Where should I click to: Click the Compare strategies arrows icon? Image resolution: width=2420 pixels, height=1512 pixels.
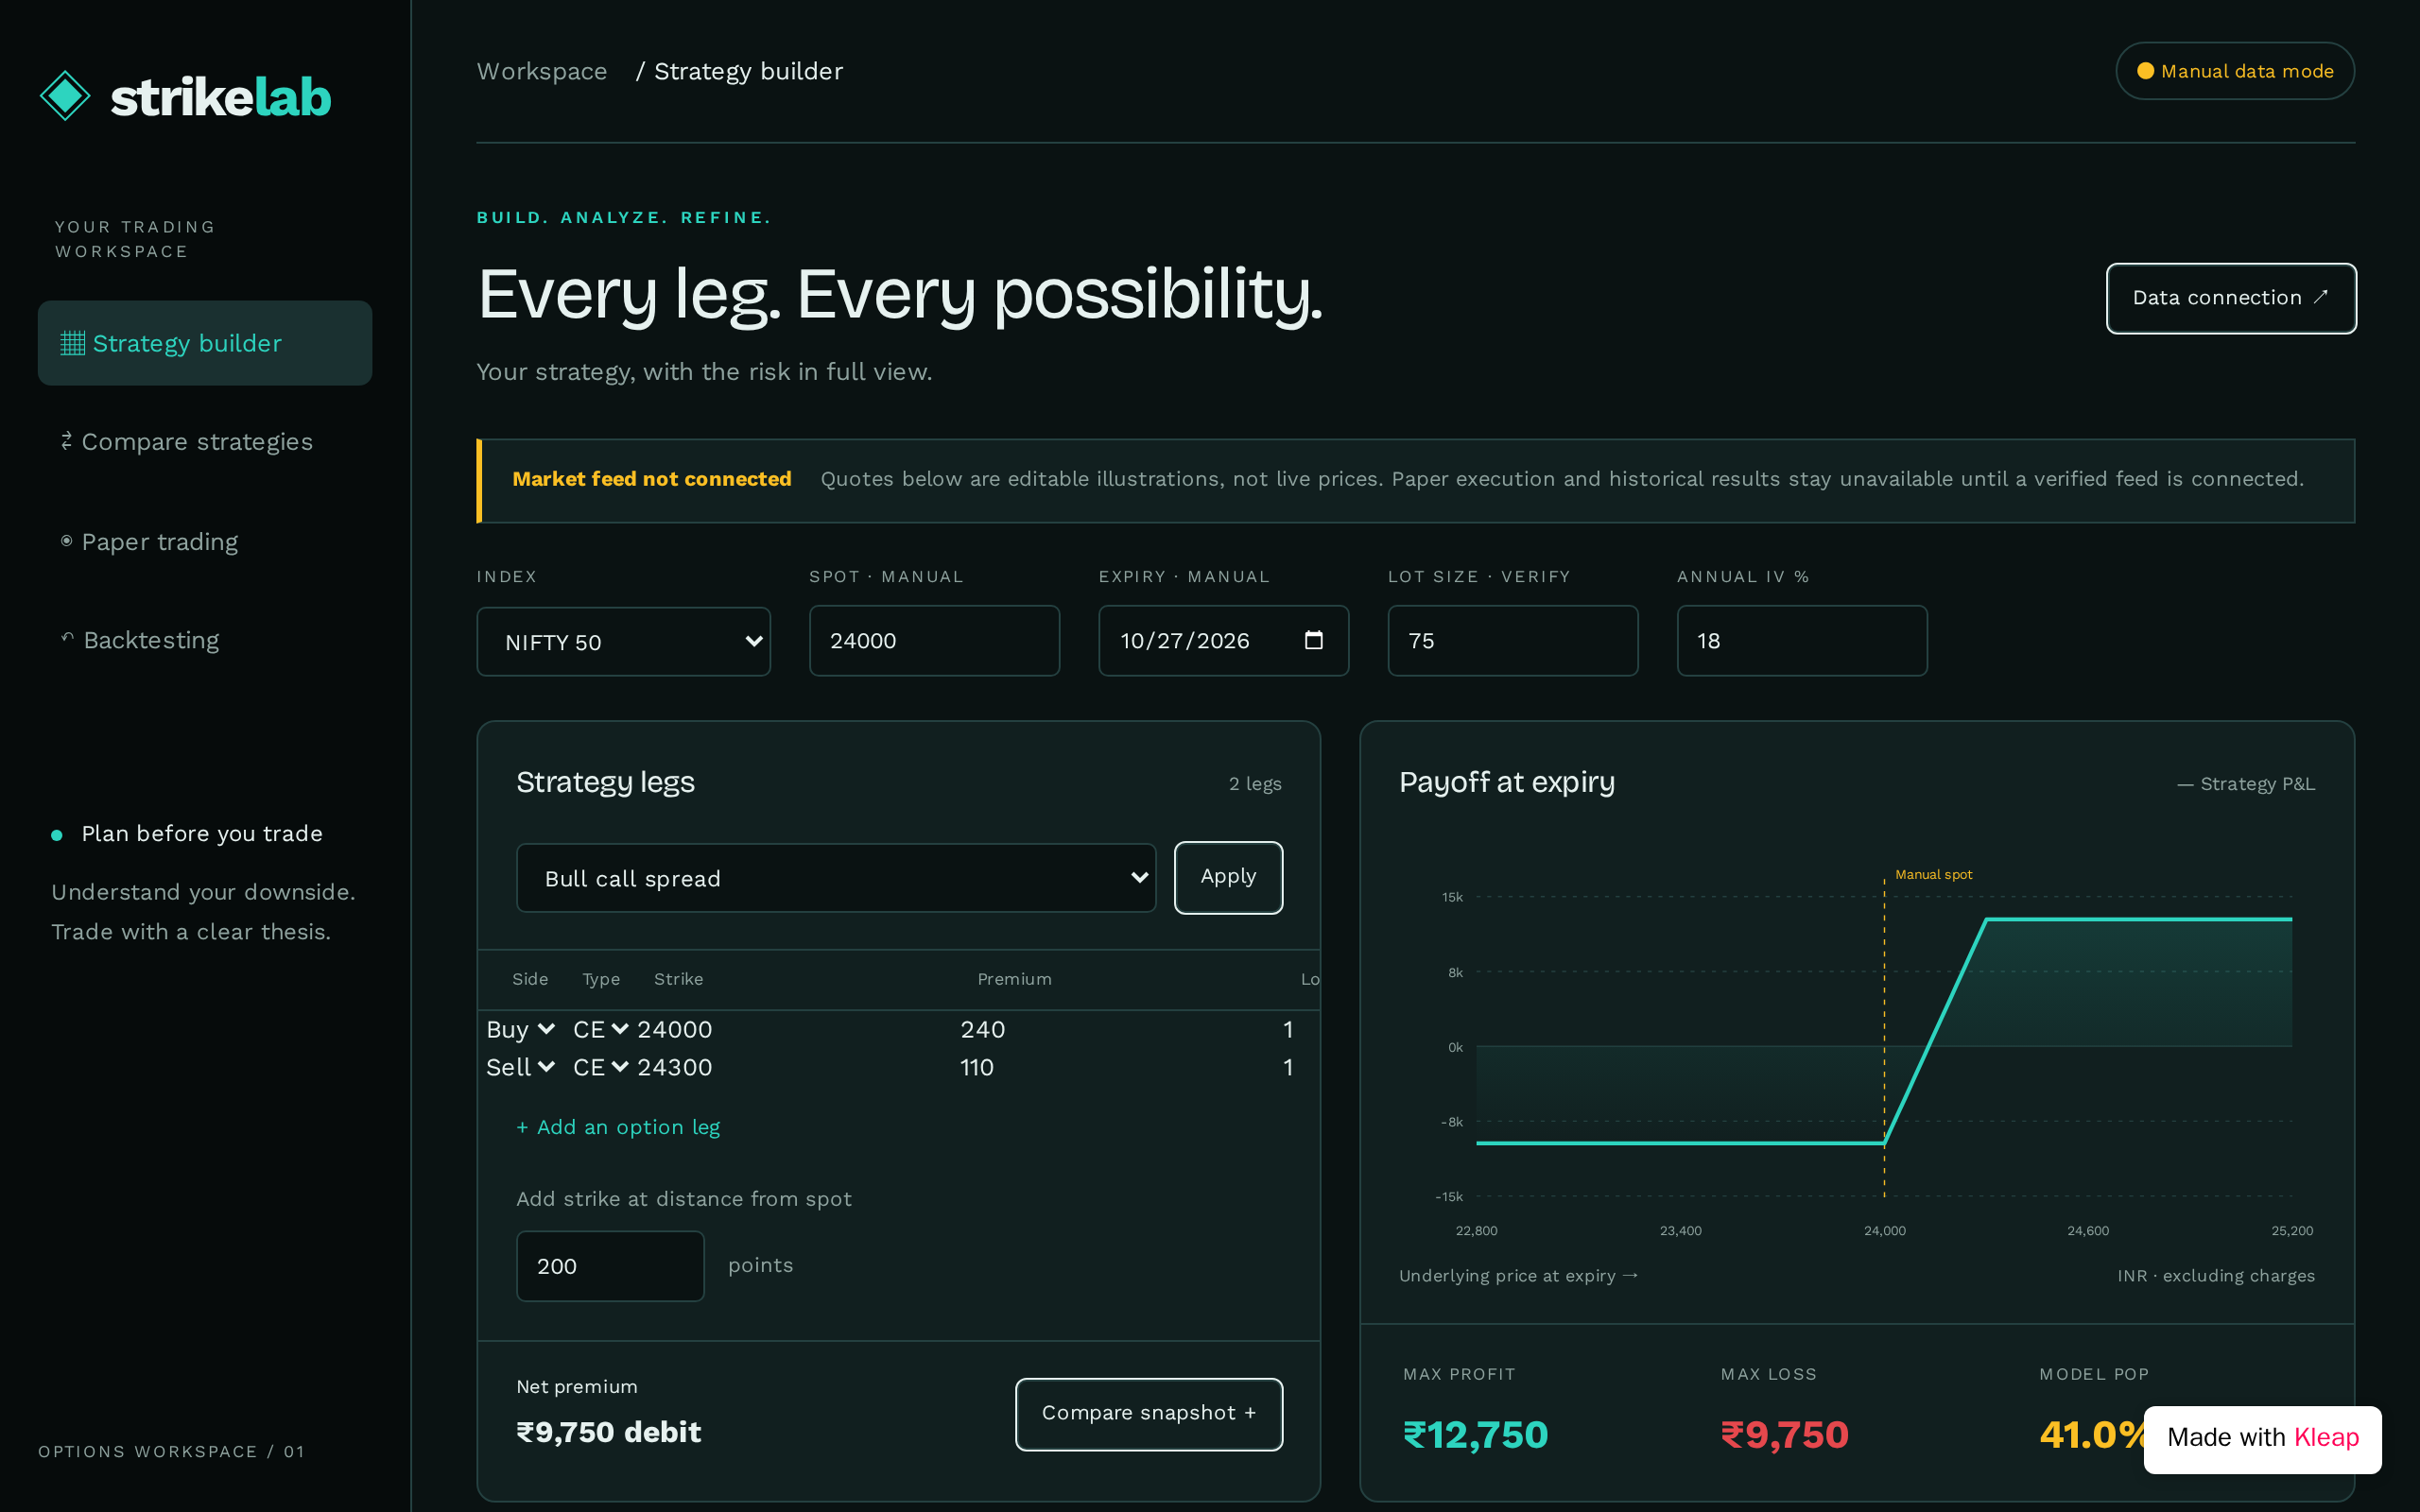[x=66, y=441]
